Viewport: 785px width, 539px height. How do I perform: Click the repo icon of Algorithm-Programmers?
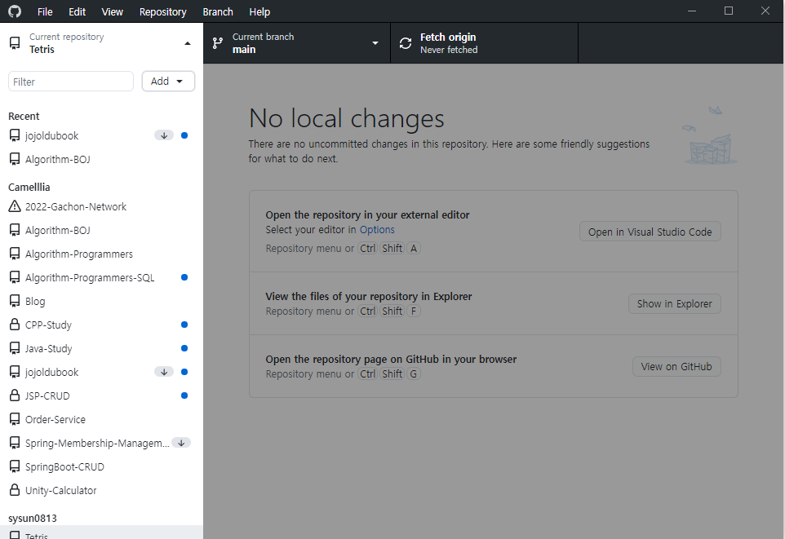click(15, 254)
